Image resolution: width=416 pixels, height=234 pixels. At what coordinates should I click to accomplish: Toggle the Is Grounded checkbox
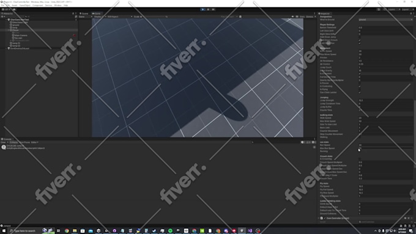pos(360,74)
